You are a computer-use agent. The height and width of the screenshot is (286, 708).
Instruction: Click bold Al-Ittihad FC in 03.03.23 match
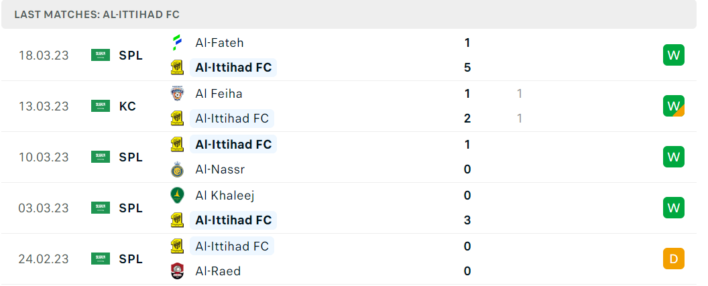tap(233, 220)
